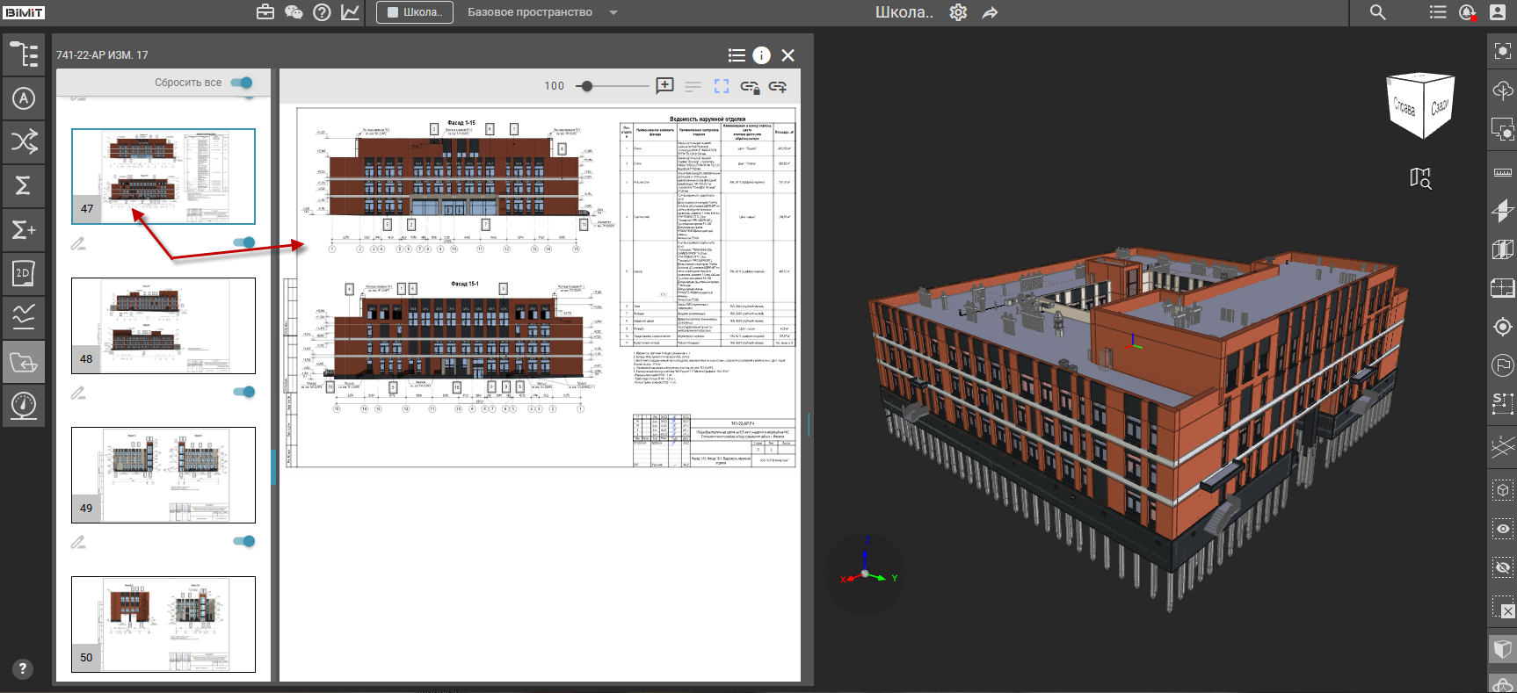The height and width of the screenshot is (693, 1517).
Task: Open the 2D drawings panel
Action: pos(24,273)
